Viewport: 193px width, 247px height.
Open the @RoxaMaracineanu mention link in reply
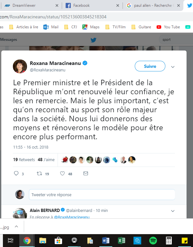point(71,217)
